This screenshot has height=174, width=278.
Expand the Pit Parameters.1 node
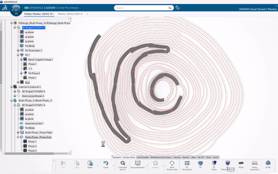[18, 50]
